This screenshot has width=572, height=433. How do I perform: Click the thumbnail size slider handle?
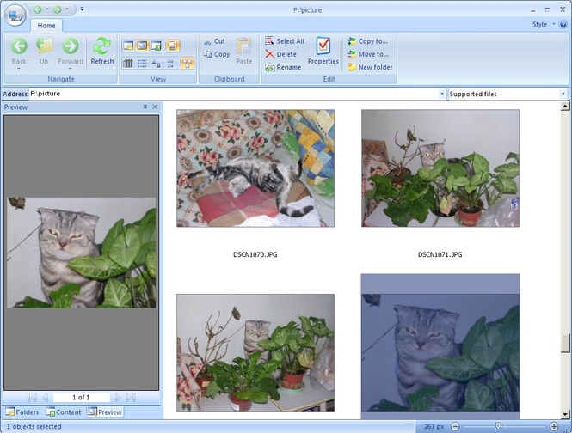(496, 426)
